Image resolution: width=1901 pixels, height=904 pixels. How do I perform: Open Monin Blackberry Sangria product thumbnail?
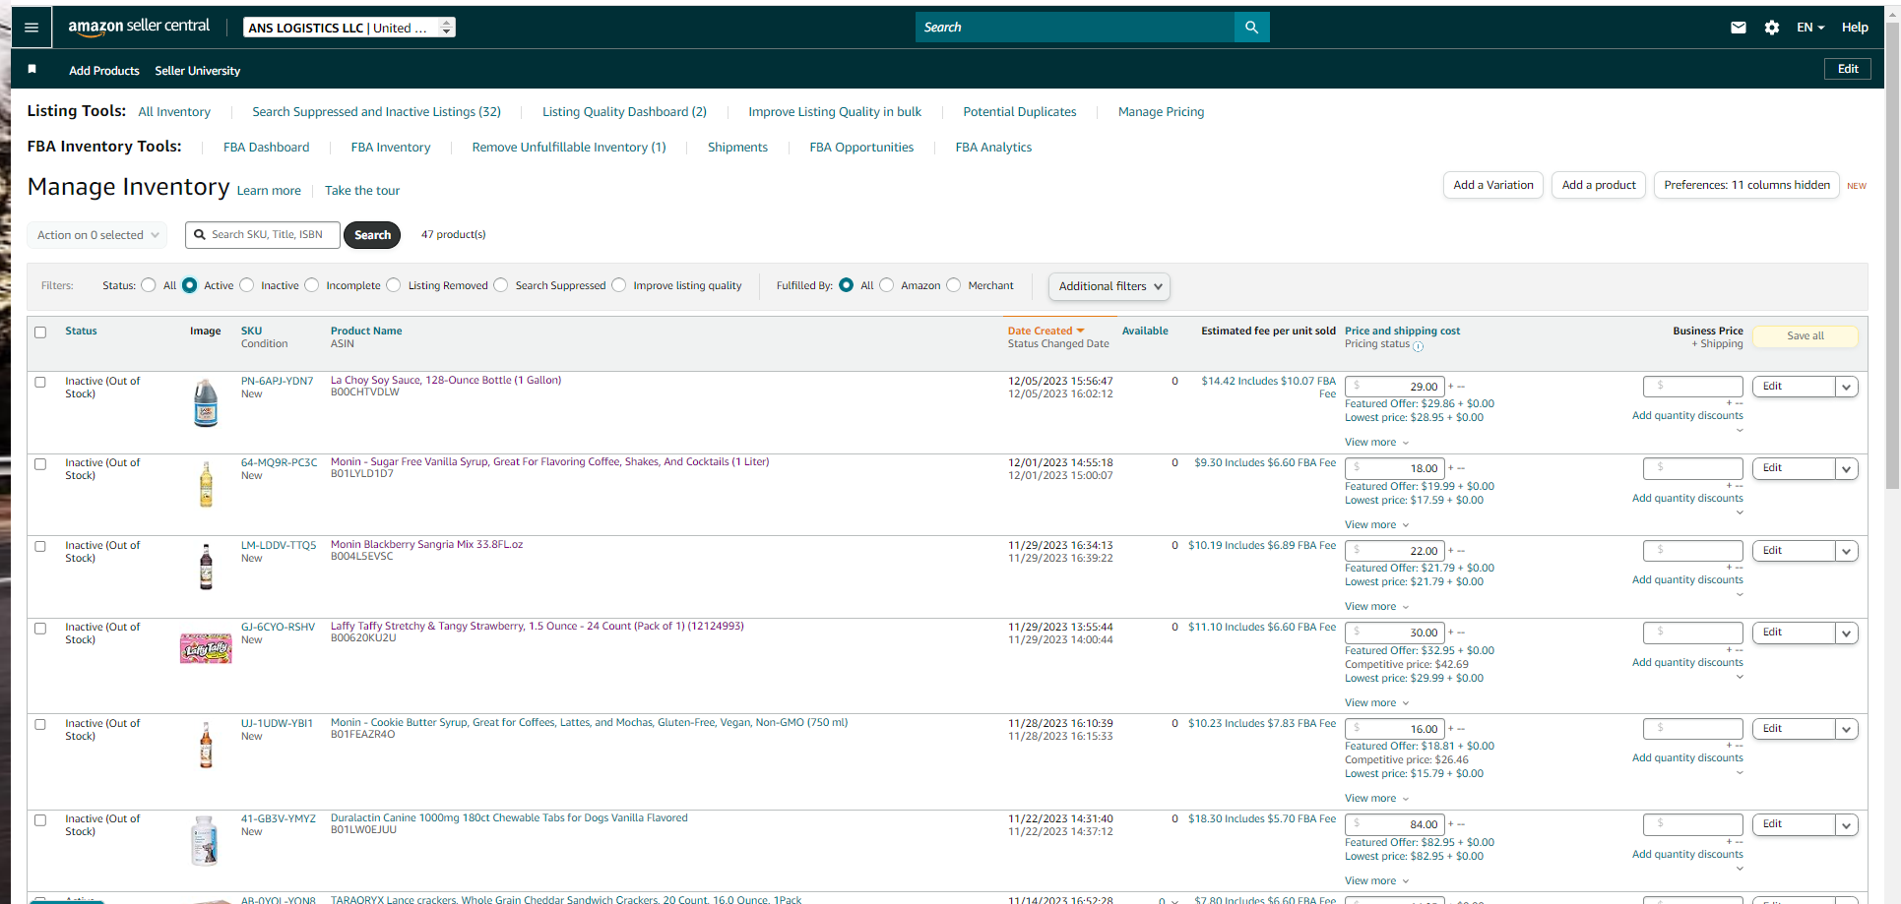206,567
